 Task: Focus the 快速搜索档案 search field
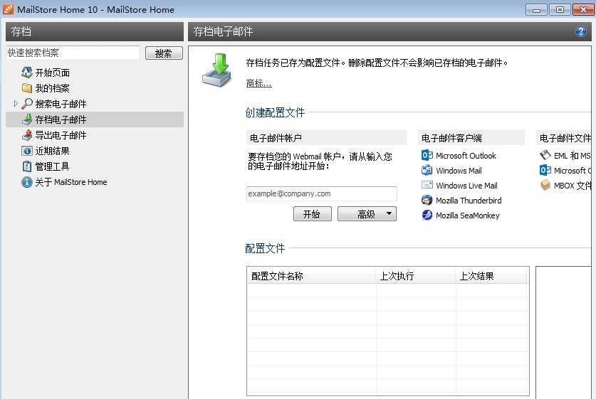pos(73,53)
